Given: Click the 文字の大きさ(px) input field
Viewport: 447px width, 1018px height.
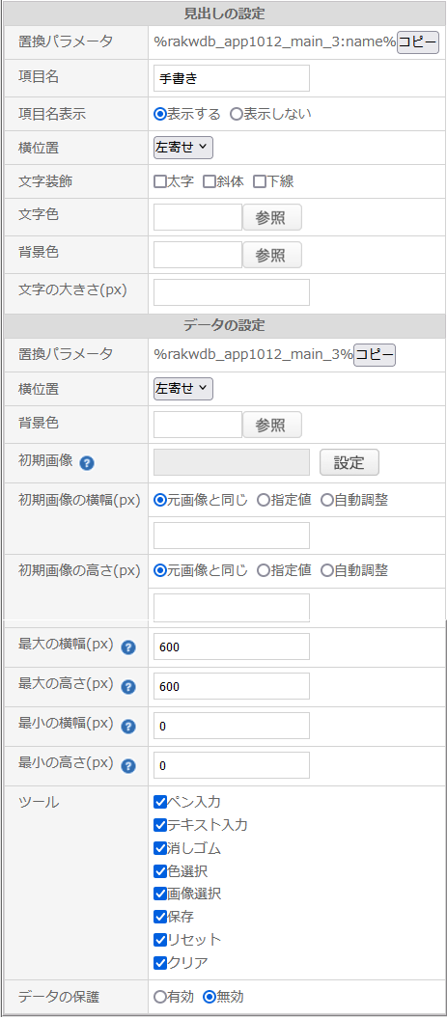Looking at the screenshot, I should [x=232, y=292].
